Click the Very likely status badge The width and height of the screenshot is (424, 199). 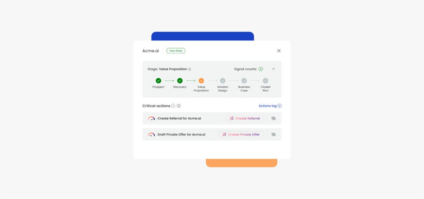176,51
